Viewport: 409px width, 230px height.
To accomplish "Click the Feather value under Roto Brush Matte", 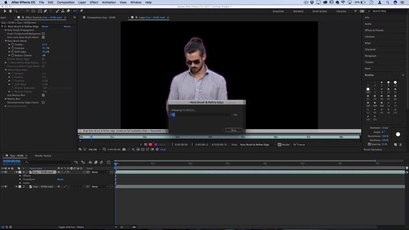I will click(x=44, y=45).
